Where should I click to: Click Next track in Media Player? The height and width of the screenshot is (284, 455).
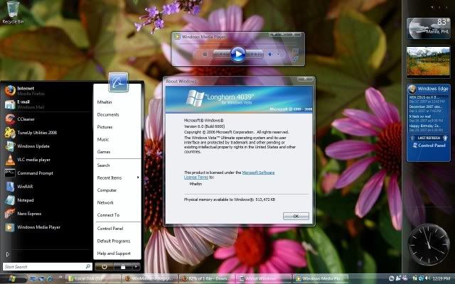click(x=255, y=54)
